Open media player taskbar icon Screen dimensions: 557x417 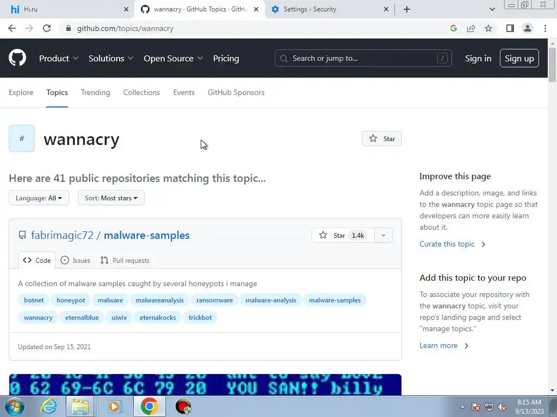114,406
